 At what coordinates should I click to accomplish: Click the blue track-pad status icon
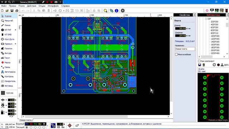[x=53, y=125]
